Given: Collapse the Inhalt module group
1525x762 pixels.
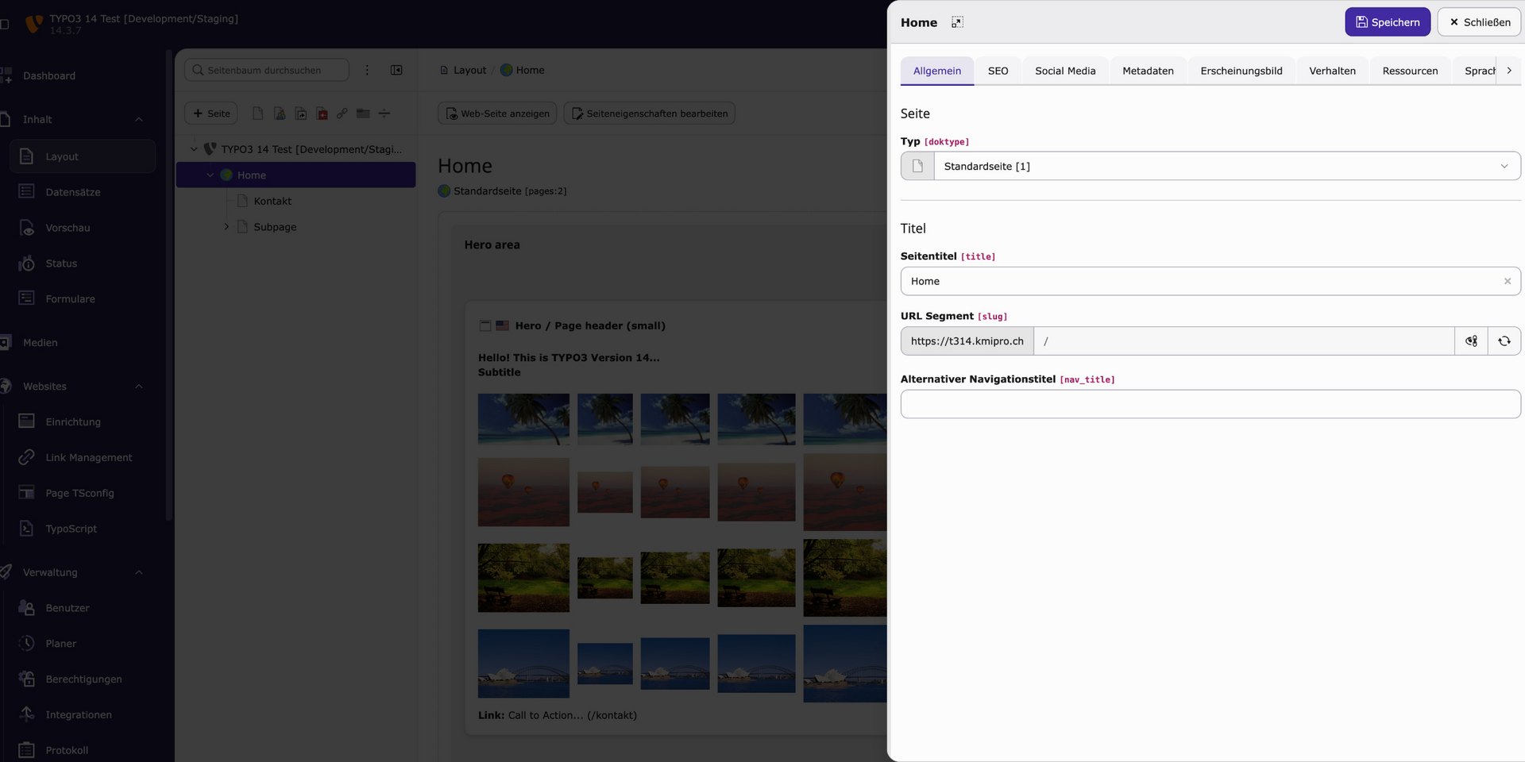Looking at the screenshot, I should [x=139, y=119].
